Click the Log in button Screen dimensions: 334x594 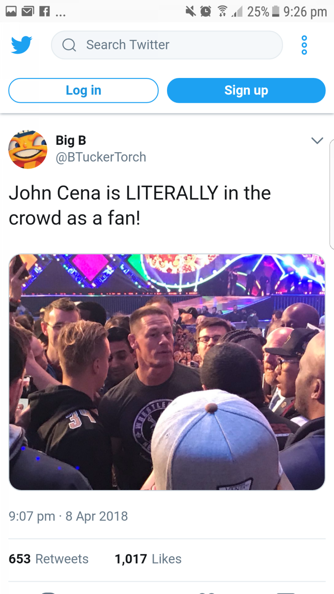[x=83, y=90]
